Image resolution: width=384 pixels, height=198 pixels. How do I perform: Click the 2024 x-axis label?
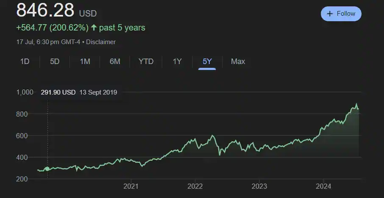pos(323,187)
